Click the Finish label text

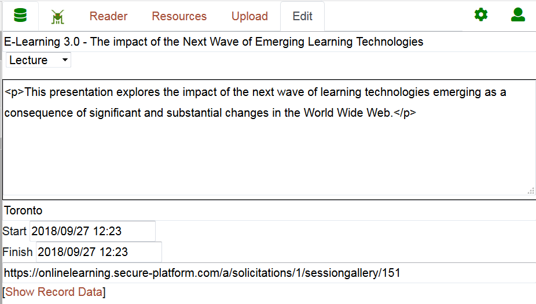point(17,252)
